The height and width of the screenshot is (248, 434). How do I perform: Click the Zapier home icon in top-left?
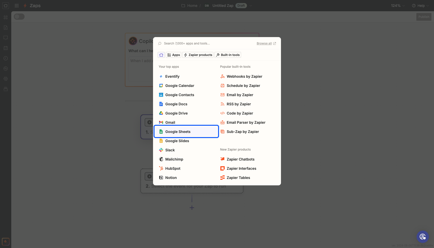click(x=6, y=6)
